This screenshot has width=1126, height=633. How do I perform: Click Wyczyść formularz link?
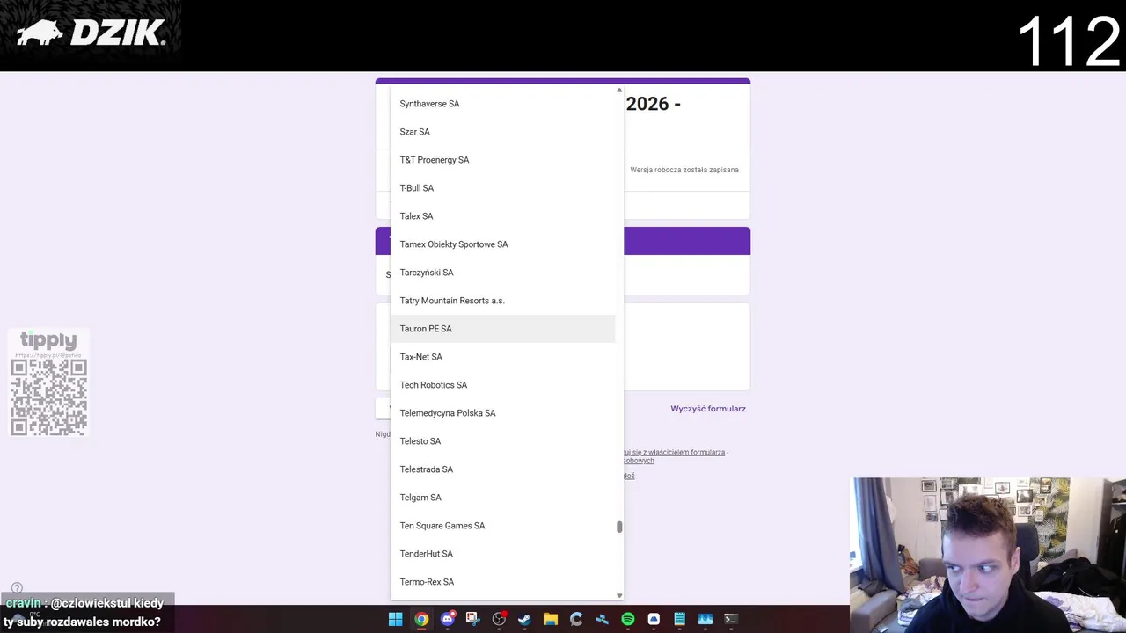click(x=708, y=409)
